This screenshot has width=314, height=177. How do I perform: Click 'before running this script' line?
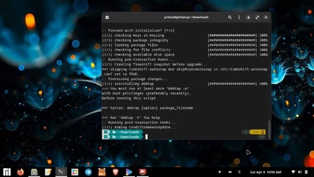[129, 98]
